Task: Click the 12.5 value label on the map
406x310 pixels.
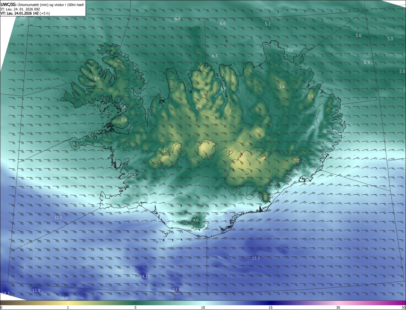Action: 58,217
